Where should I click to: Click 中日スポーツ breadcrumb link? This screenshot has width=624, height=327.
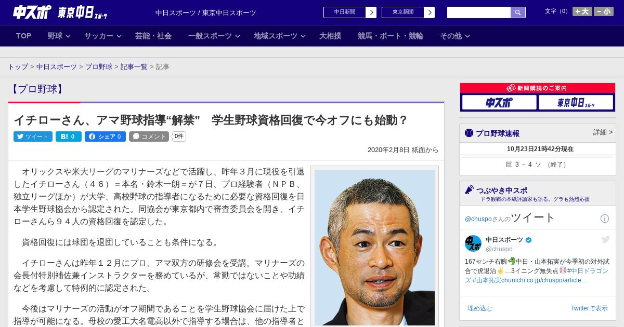(x=57, y=67)
